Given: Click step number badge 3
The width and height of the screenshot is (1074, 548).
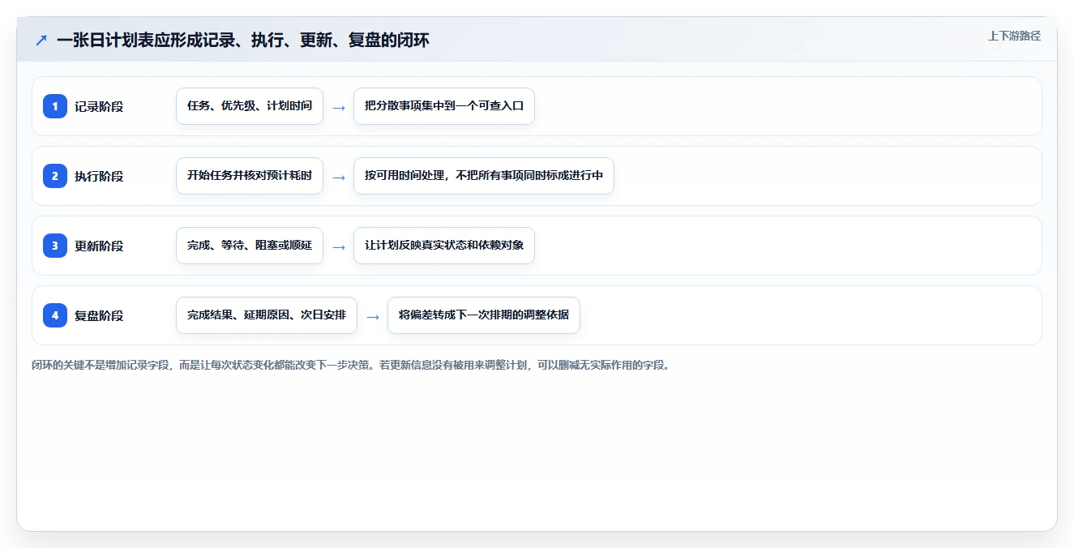Looking at the screenshot, I should [x=55, y=246].
